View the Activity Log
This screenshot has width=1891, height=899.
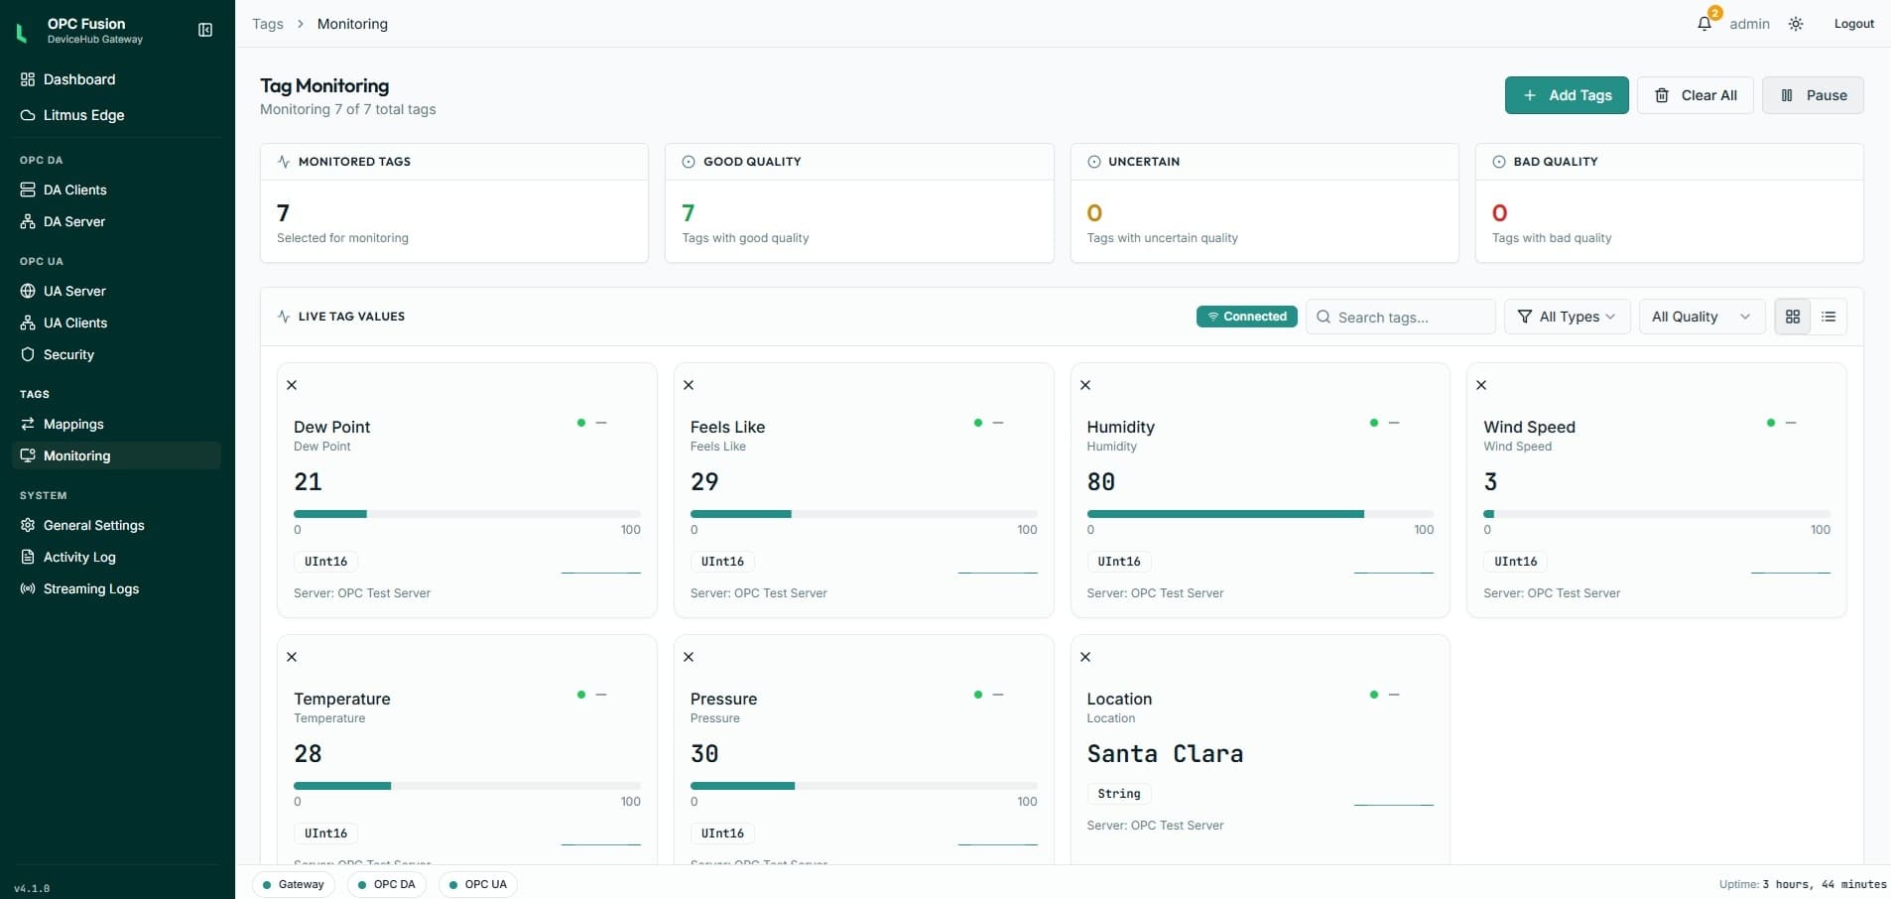click(116, 557)
